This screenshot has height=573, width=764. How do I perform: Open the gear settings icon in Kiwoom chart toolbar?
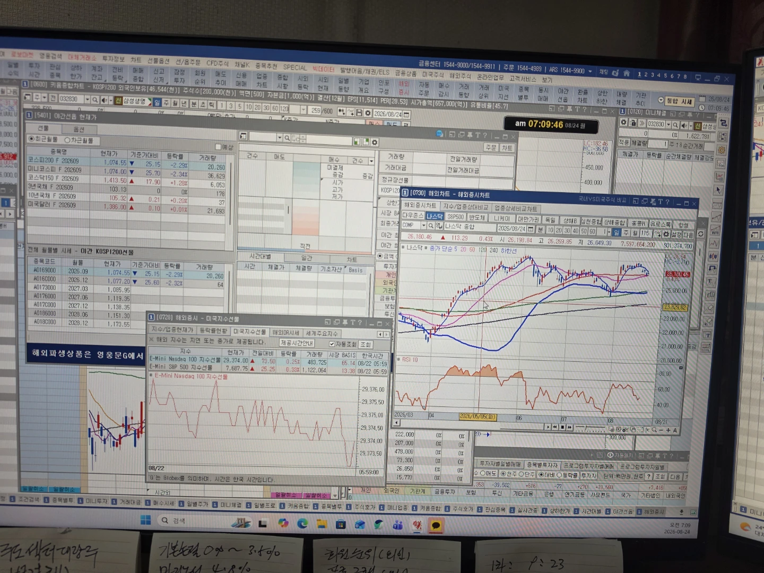click(x=367, y=113)
